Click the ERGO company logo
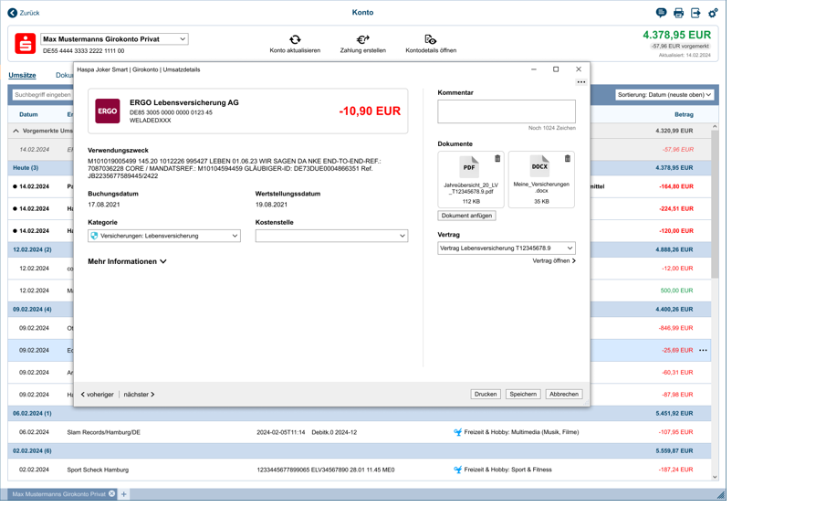 click(108, 111)
